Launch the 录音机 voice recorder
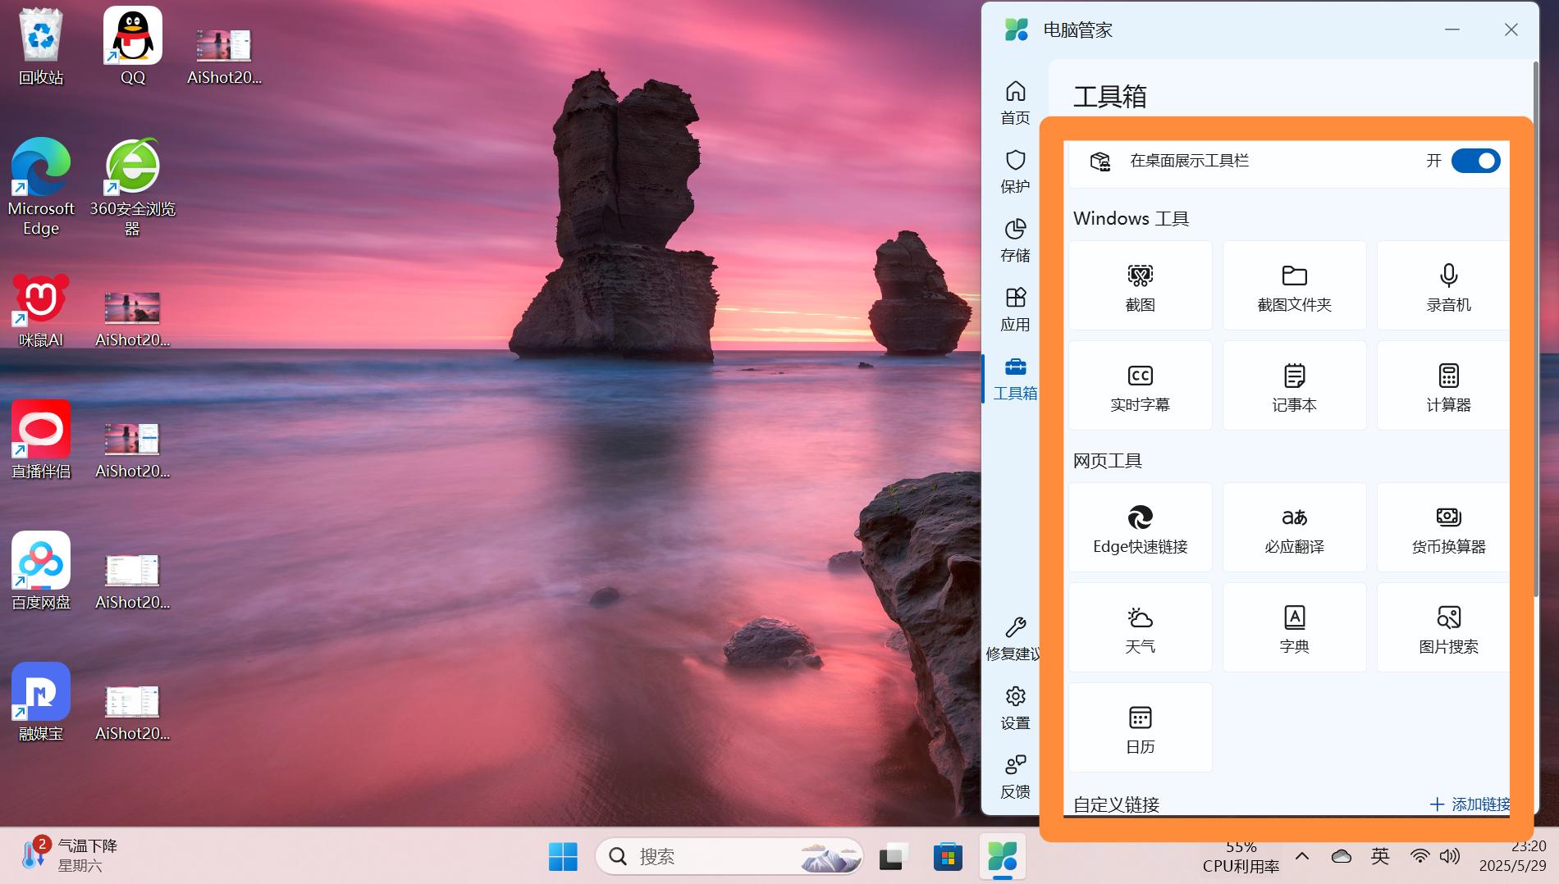The width and height of the screenshot is (1559, 884). click(1447, 286)
